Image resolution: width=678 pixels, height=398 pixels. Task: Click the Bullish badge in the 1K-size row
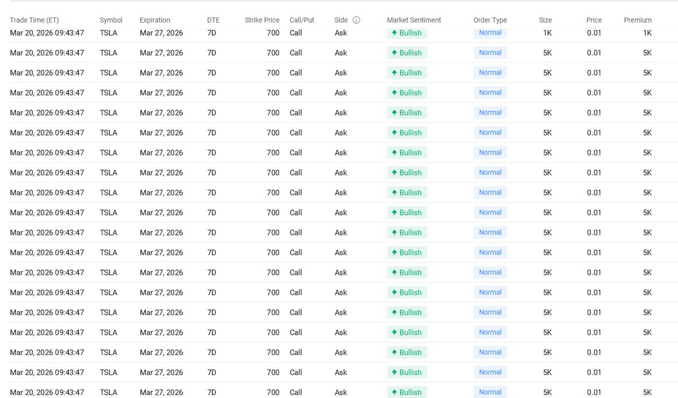pos(407,33)
